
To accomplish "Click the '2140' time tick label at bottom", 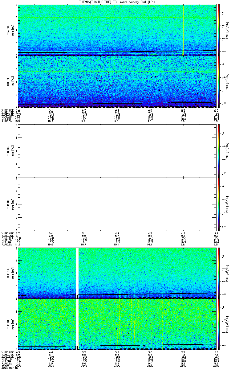I will (183, 365).
